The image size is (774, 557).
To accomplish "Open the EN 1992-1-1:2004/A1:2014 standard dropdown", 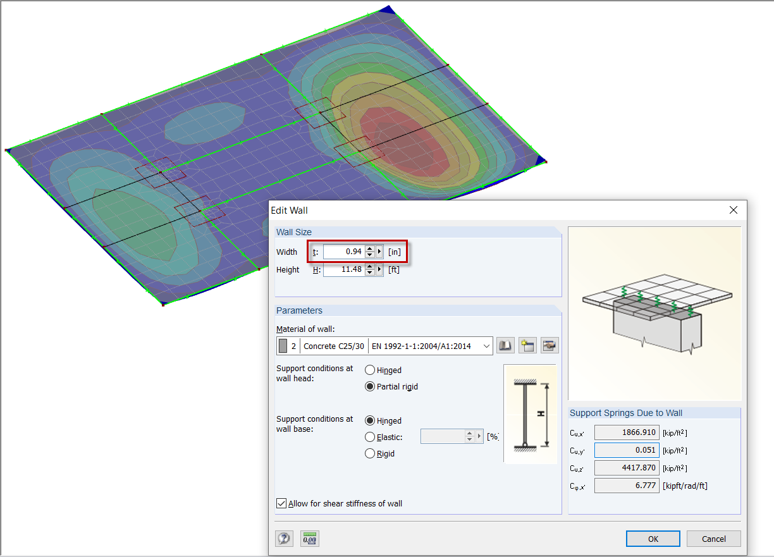I will click(486, 345).
